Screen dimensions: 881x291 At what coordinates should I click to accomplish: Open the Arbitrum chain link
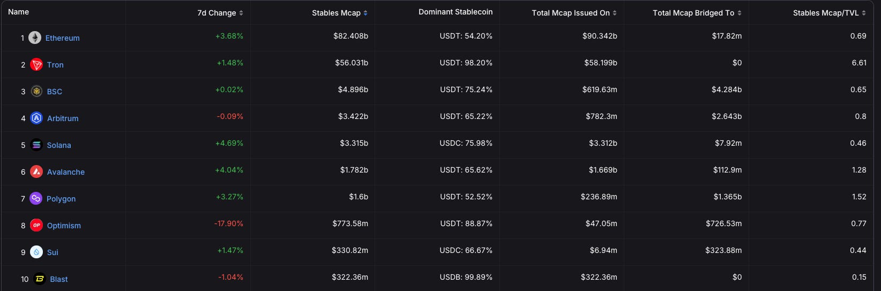pyautogui.click(x=63, y=118)
